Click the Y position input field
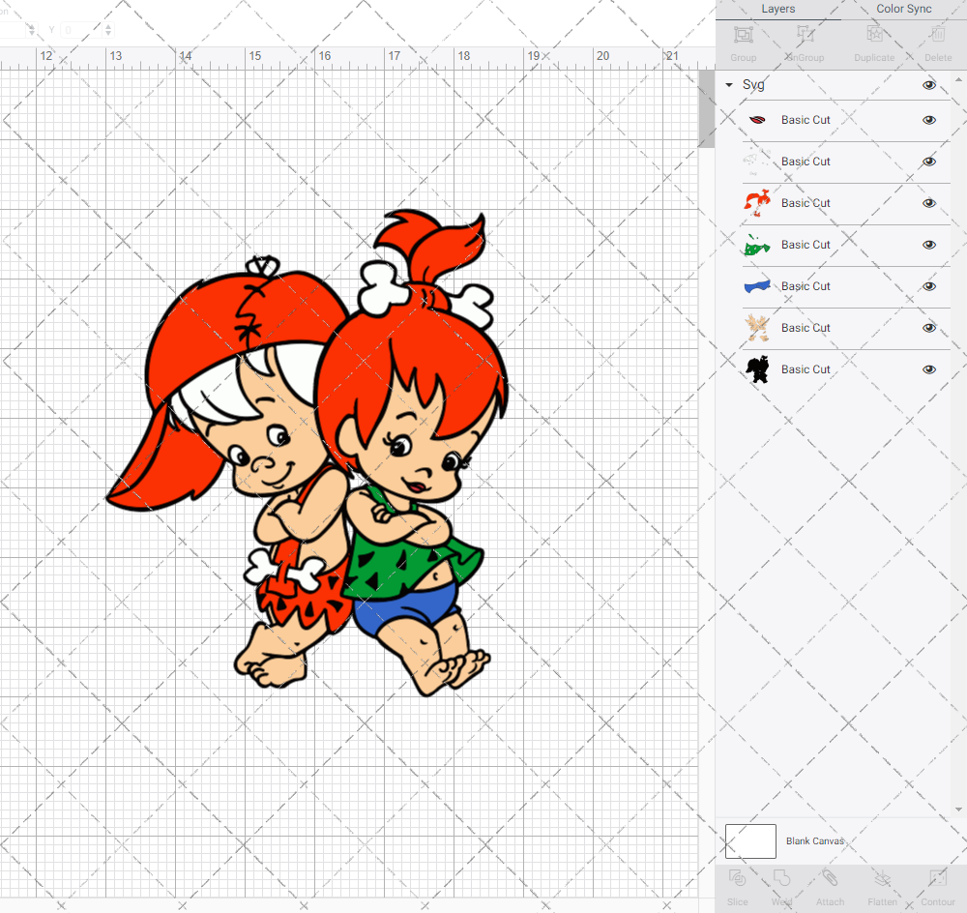 click(x=80, y=30)
